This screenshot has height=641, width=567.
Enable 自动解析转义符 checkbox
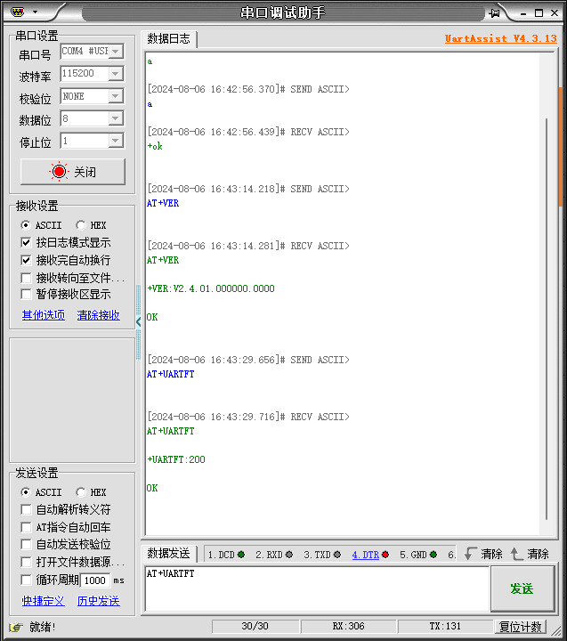click(26, 509)
